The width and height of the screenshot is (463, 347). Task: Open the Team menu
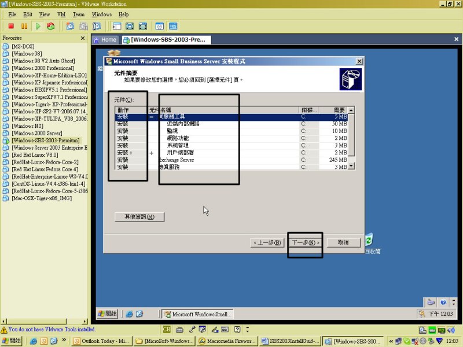point(79,14)
